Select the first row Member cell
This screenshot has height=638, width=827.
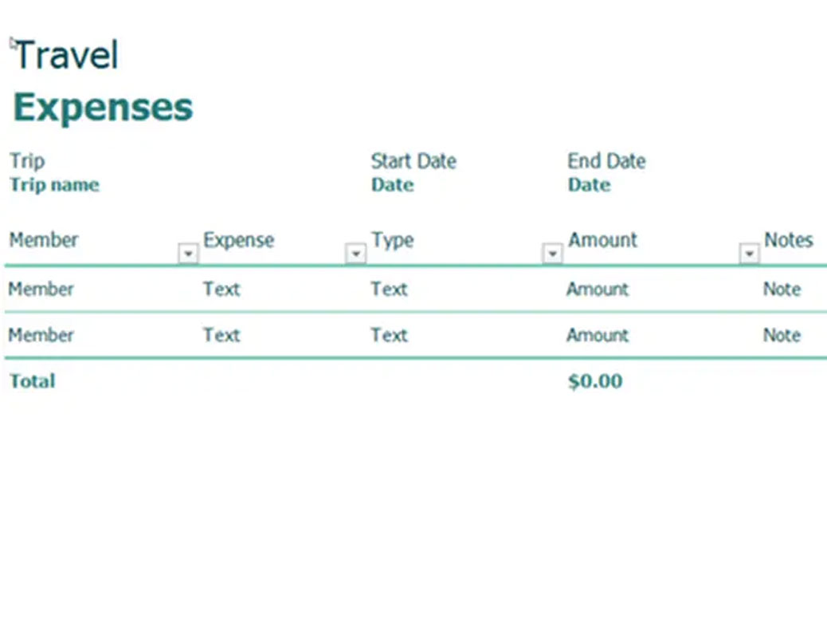[41, 289]
